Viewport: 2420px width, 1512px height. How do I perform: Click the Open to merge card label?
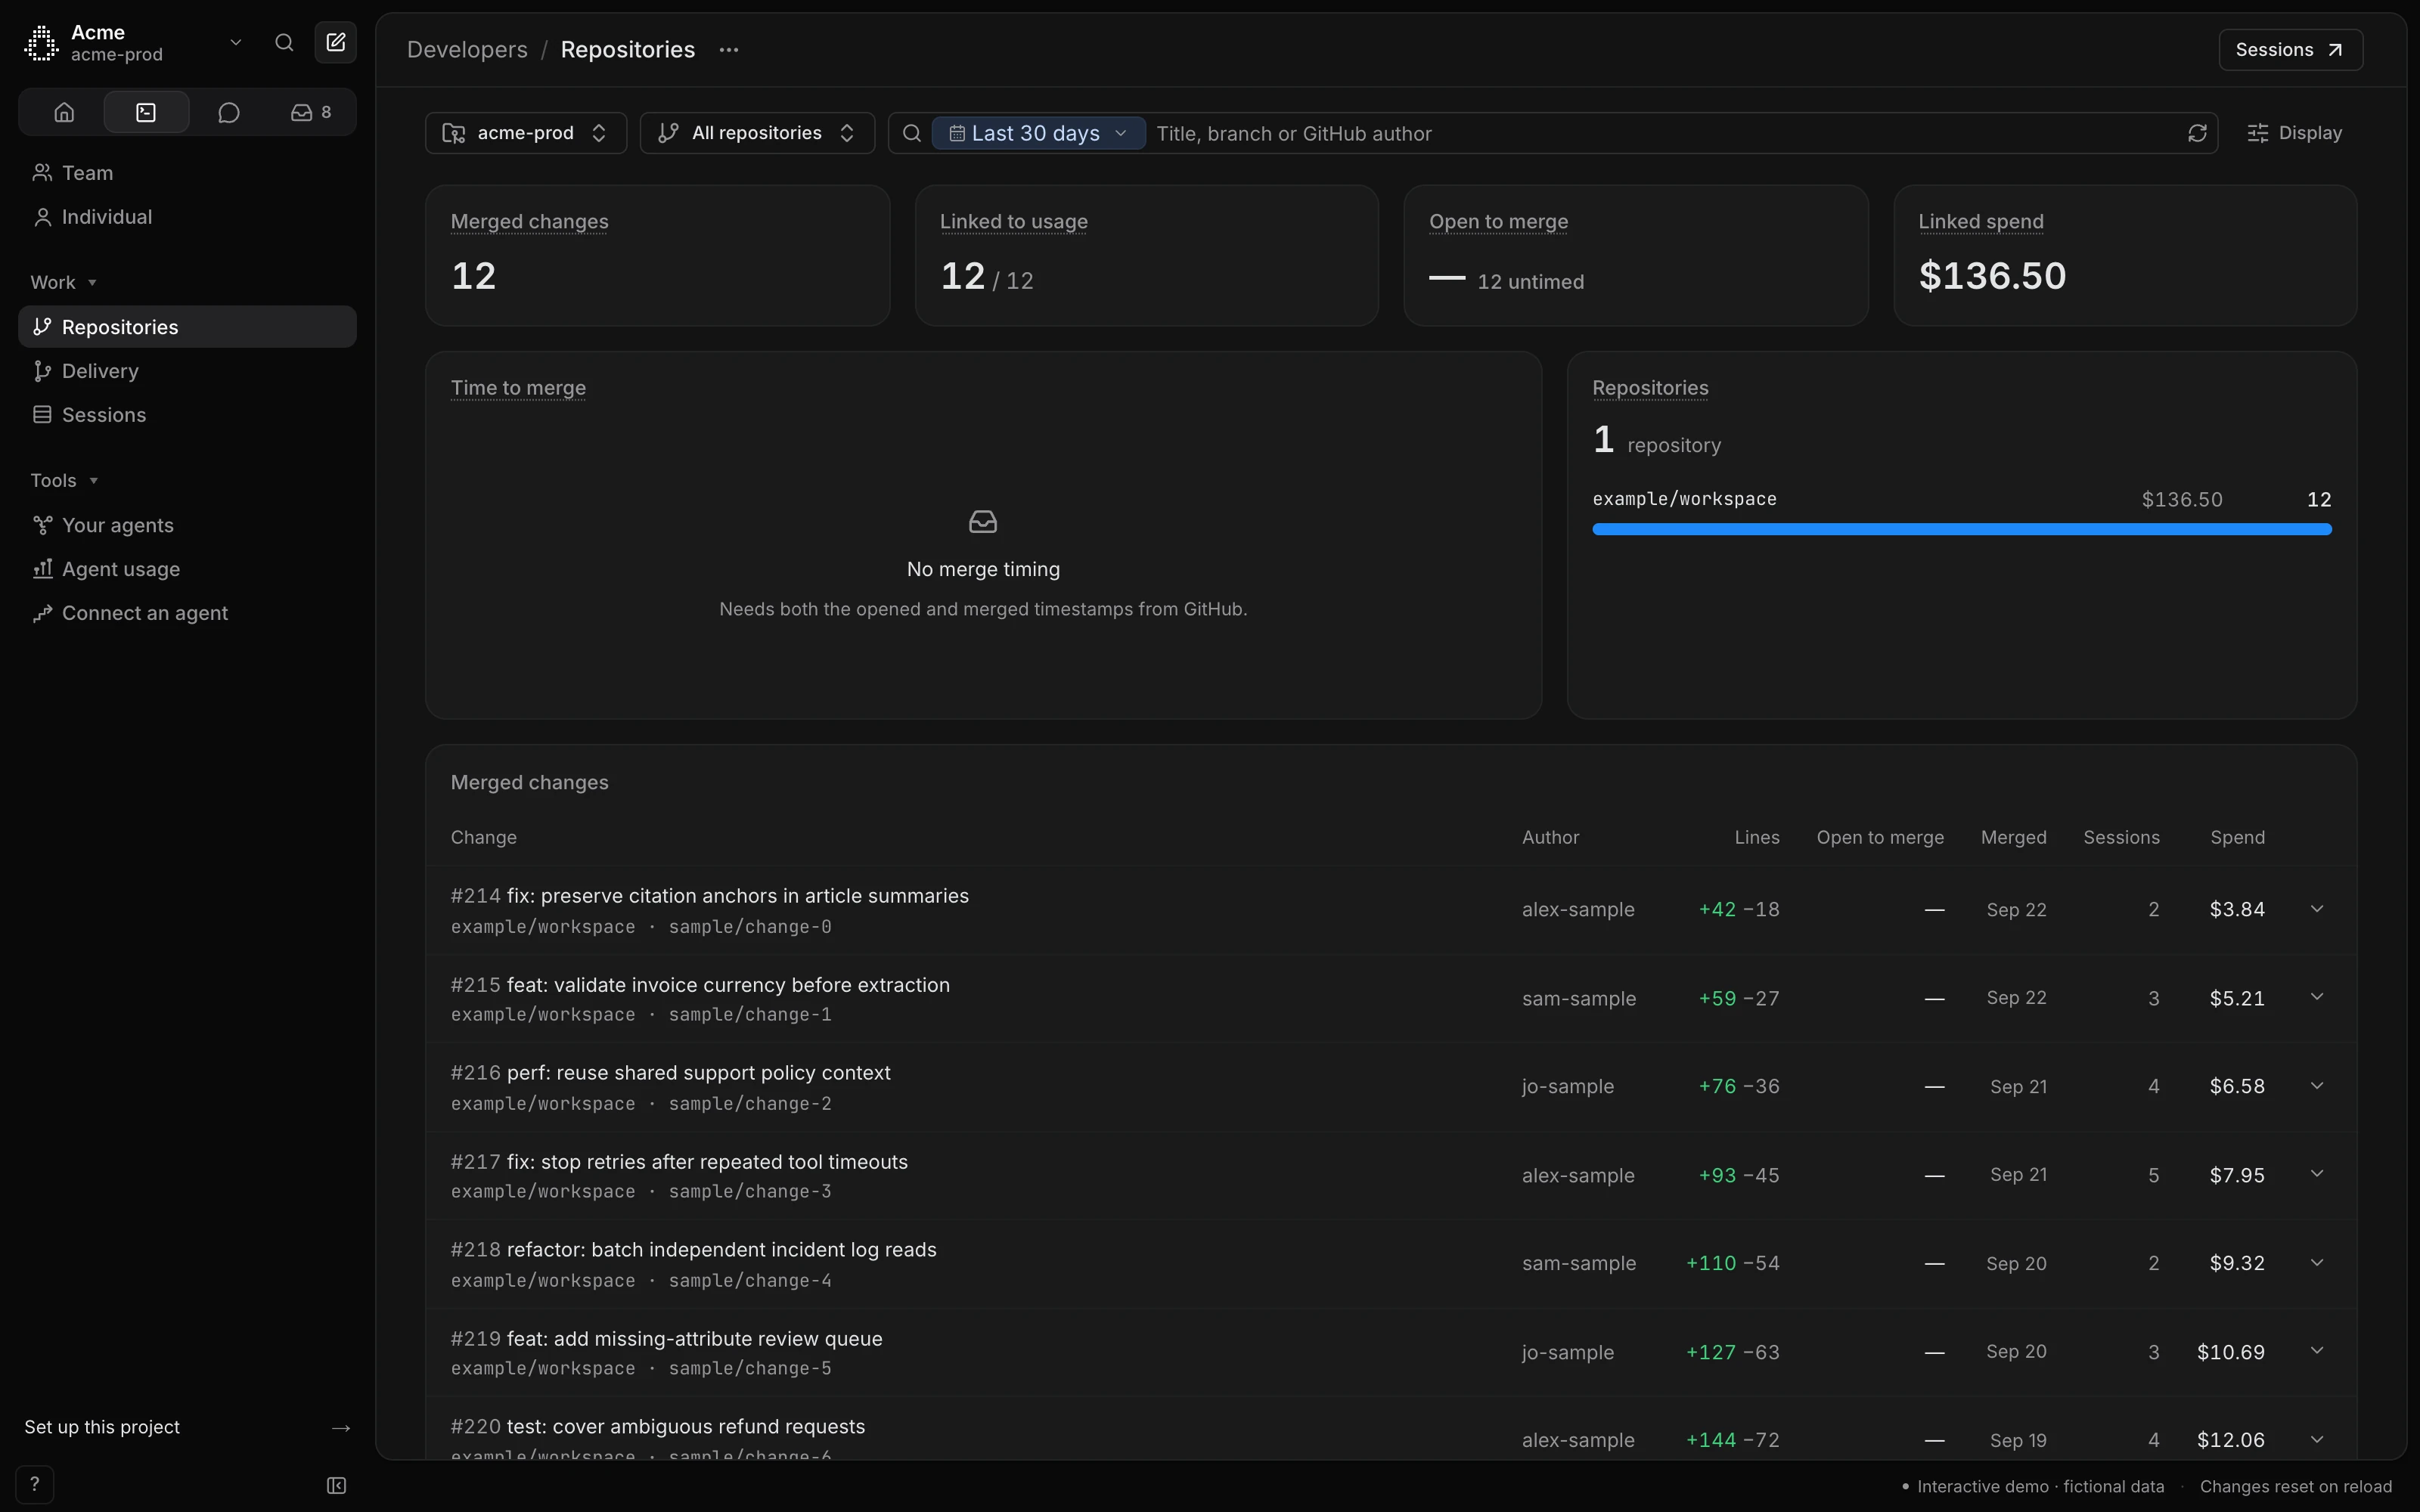point(1498,222)
